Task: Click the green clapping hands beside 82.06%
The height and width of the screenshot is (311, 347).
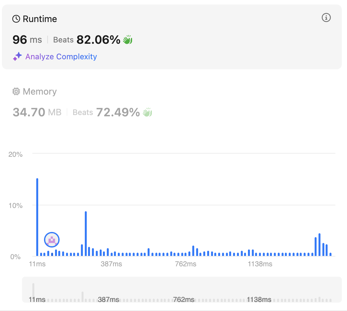Action: tap(128, 40)
